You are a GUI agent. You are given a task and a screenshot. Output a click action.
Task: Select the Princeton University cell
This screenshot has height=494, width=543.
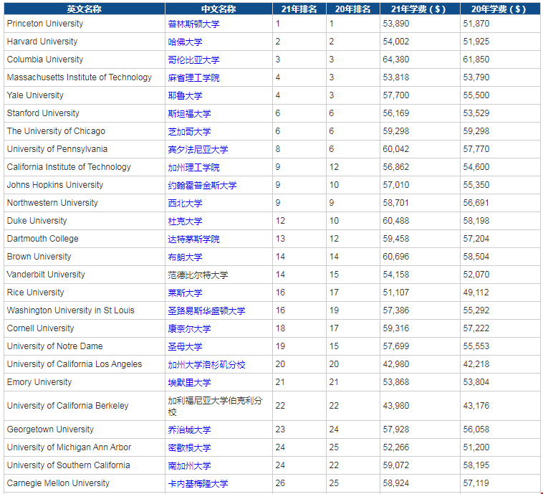(x=85, y=24)
